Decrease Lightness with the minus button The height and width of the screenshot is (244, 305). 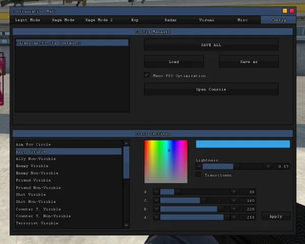coord(199,166)
